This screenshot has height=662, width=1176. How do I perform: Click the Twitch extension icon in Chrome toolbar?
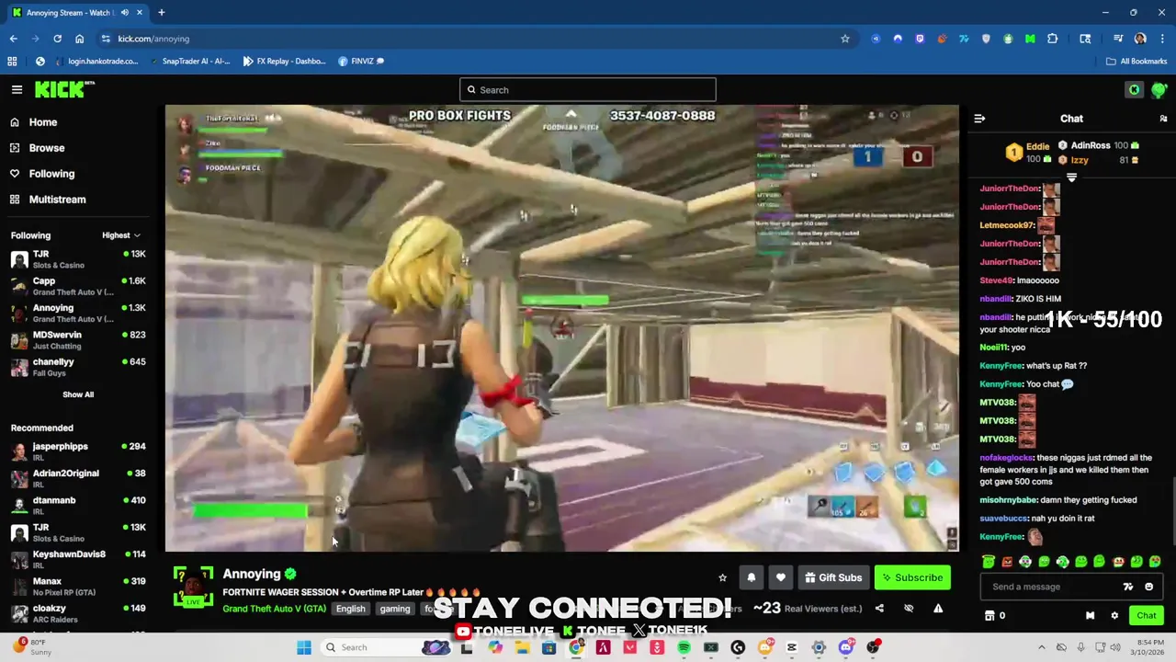(x=920, y=39)
